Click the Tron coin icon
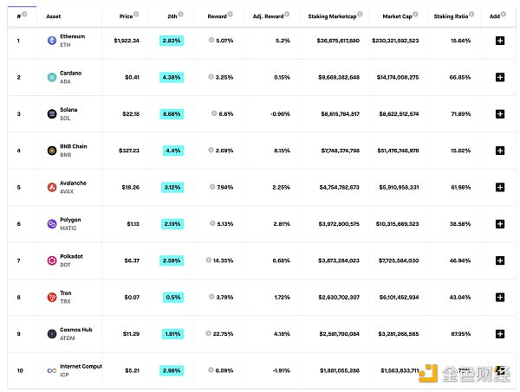This screenshot has height=392, width=520. click(52, 297)
